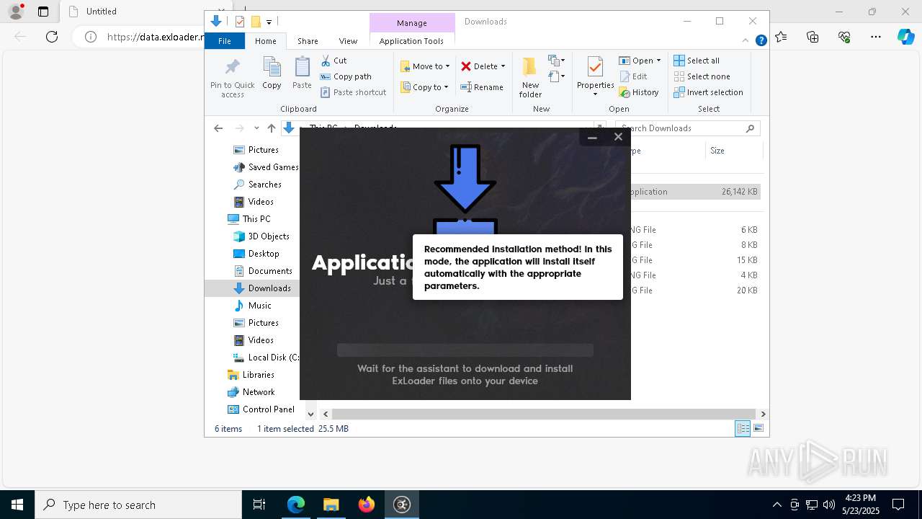This screenshot has width=922, height=519.
Task: Click the Properties icon
Action: point(595,68)
